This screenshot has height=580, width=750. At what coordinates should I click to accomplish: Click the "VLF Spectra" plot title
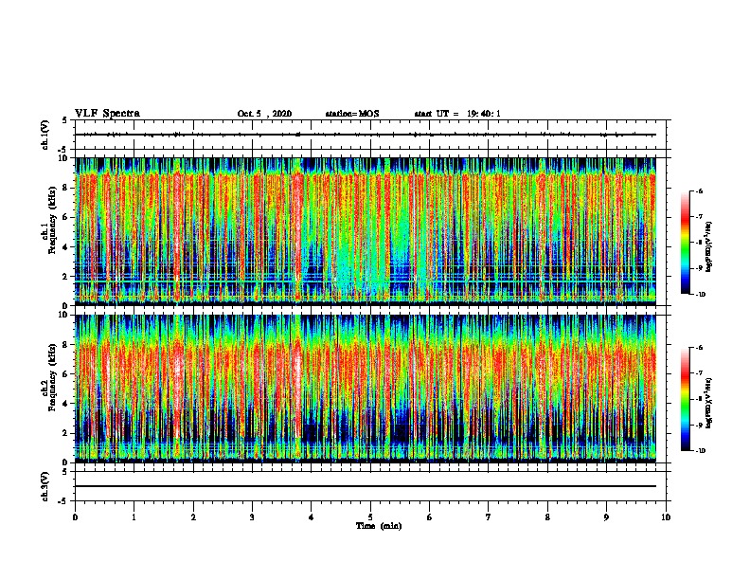click(x=107, y=114)
